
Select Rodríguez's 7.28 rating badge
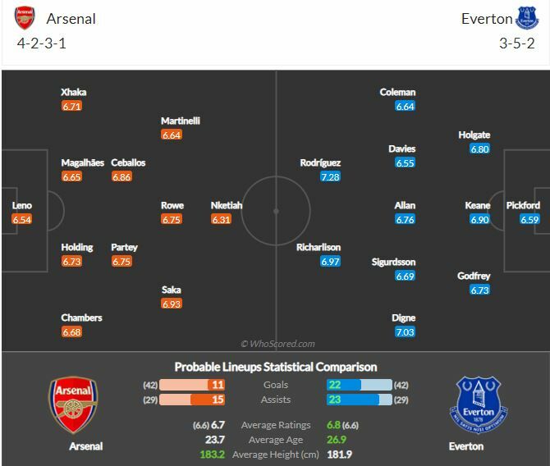(331, 177)
